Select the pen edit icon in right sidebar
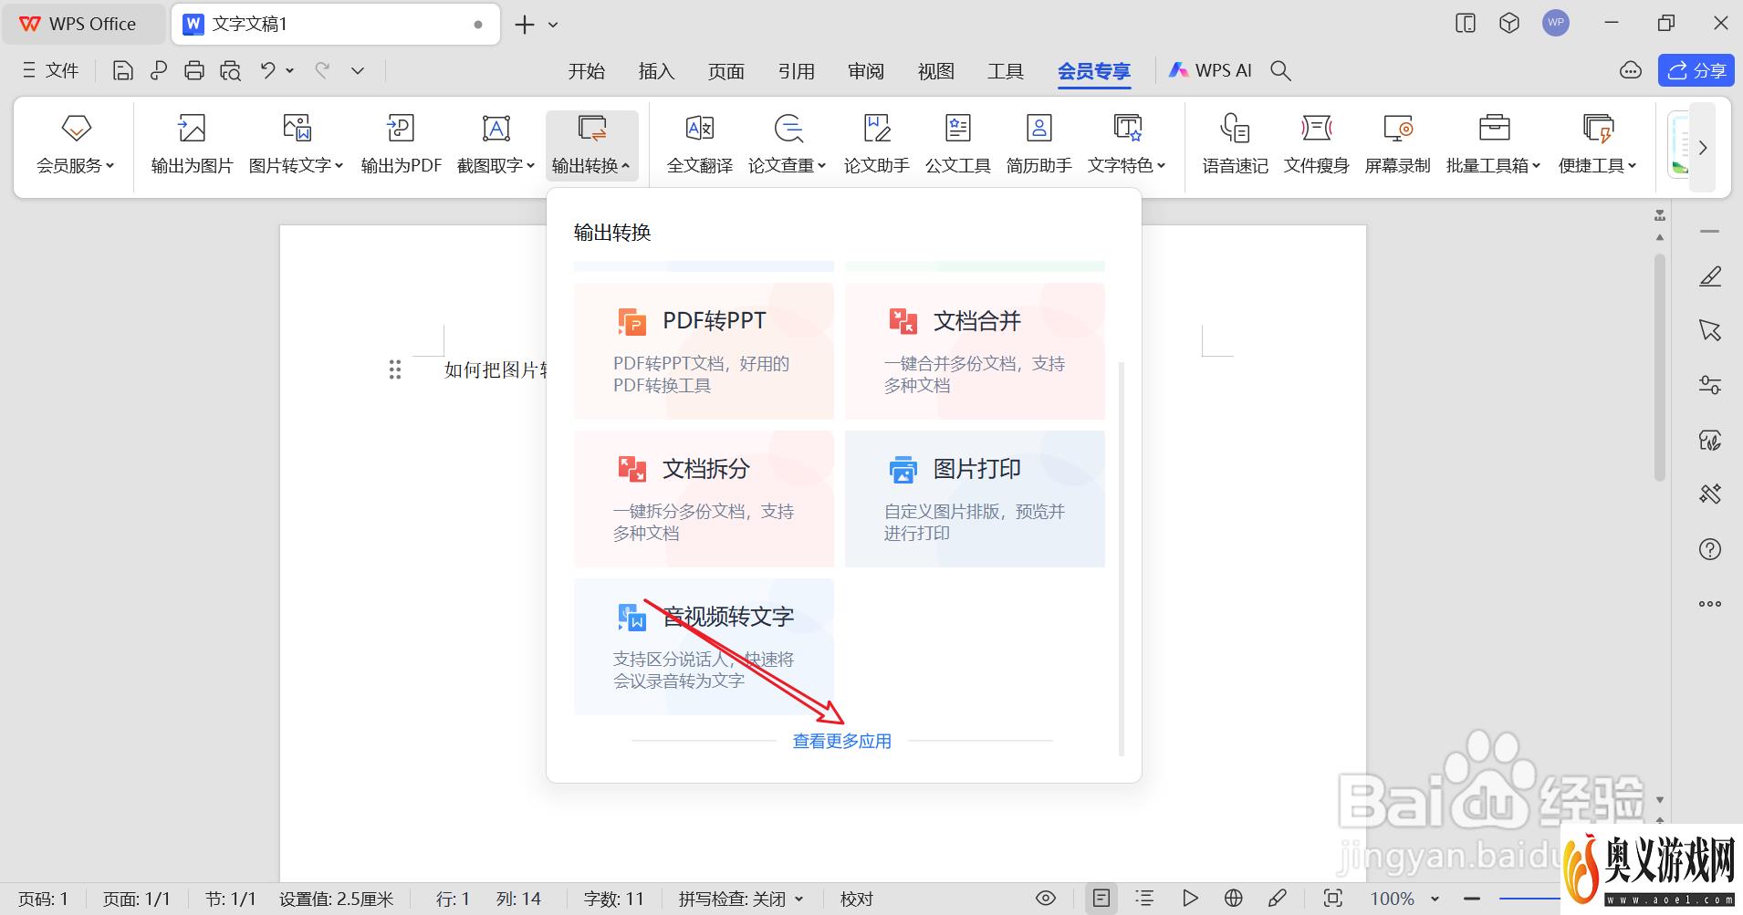The width and height of the screenshot is (1743, 915). [x=1710, y=276]
